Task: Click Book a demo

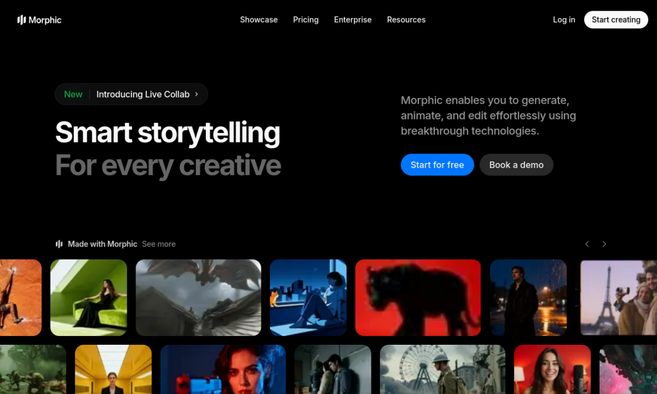Action: (x=516, y=165)
